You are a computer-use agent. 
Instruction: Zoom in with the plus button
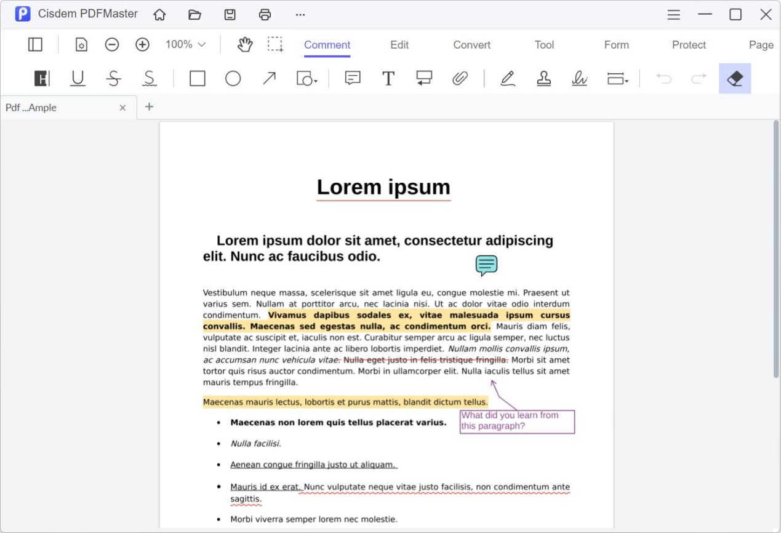click(142, 44)
